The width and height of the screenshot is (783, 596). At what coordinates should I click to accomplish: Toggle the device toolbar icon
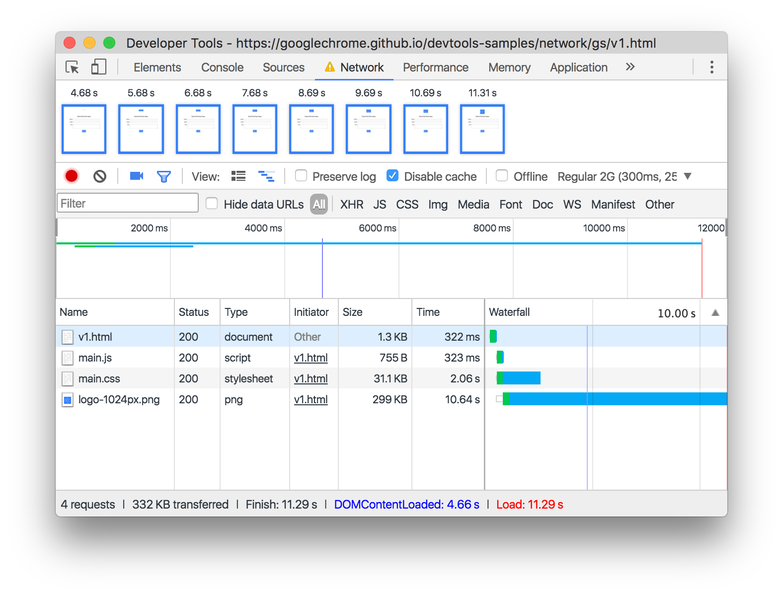98,67
